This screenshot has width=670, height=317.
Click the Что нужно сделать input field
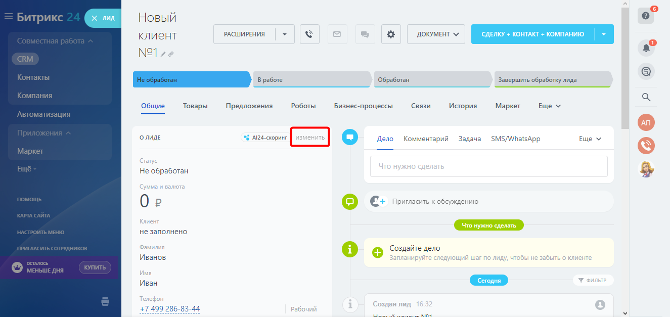(x=488, y=166)
